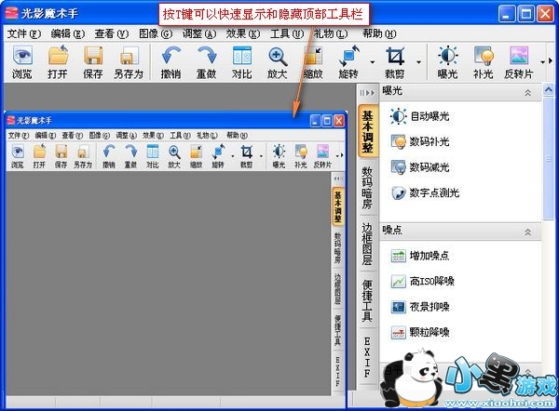Click 补光 icon in the small inner window

pos(301,152)
